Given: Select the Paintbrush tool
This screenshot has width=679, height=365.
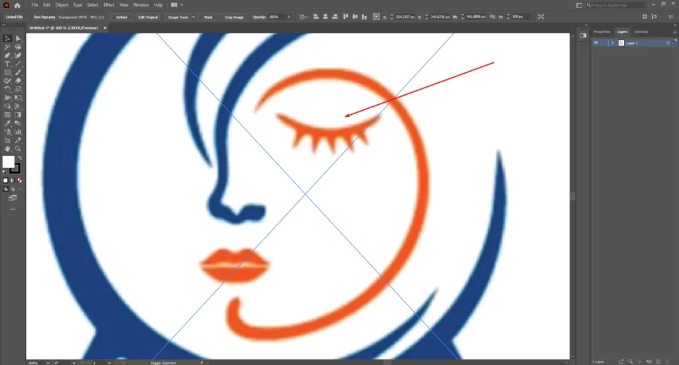Looking at the screenshot, I should pos(18,72).
